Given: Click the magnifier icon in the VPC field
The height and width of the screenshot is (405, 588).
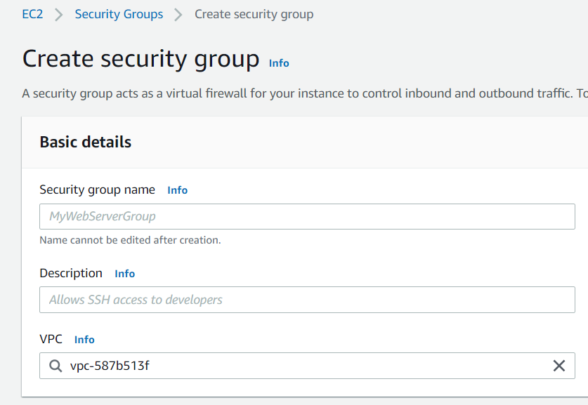Looking at the screenshot, I should 55,366.
